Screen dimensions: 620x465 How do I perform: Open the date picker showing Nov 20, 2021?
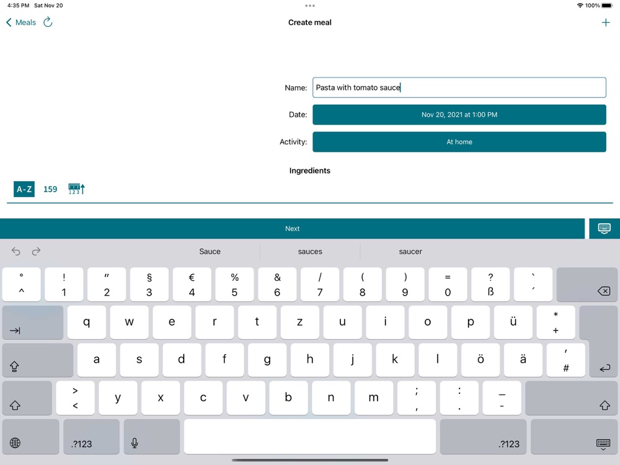point(459,115)
